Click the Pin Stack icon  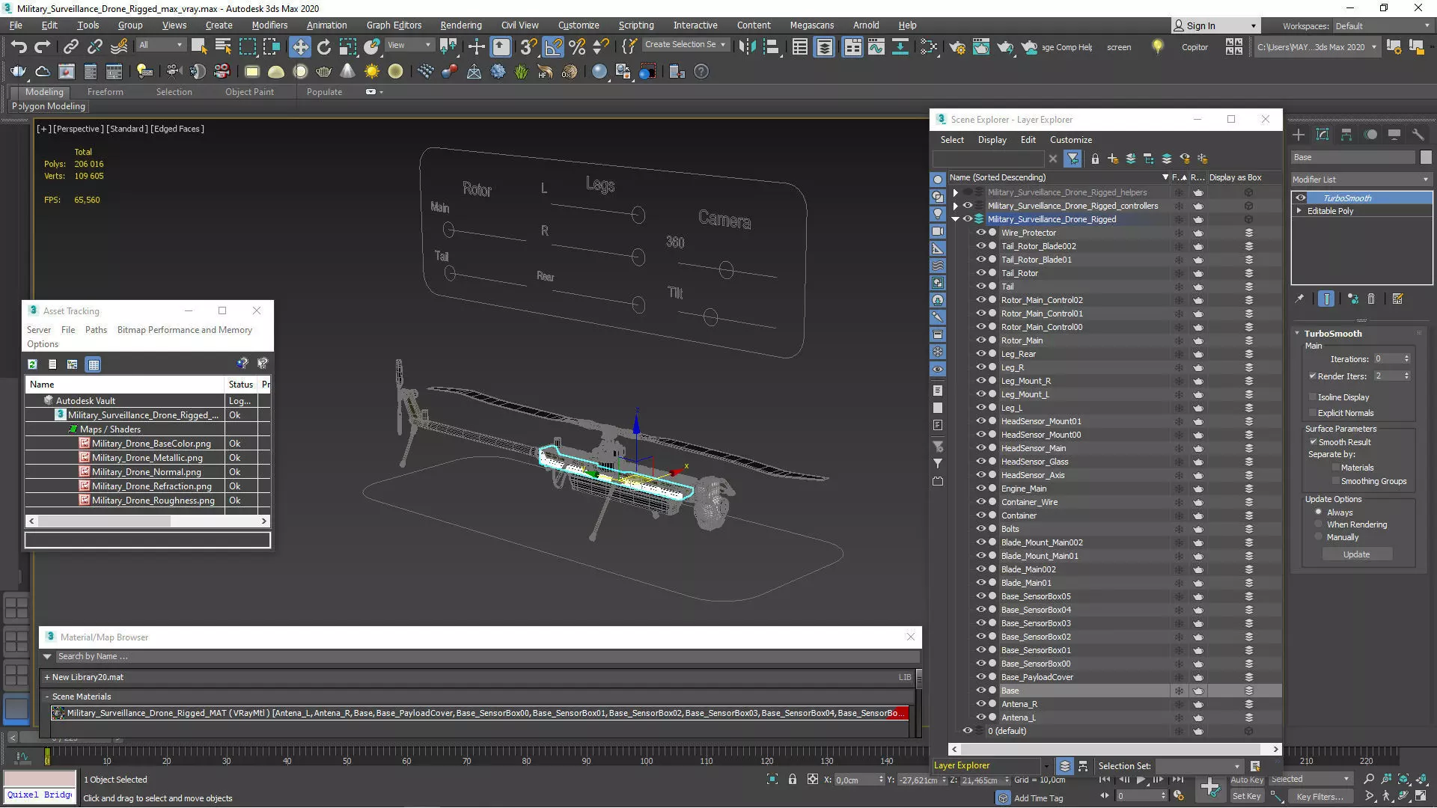(1299, 299)
